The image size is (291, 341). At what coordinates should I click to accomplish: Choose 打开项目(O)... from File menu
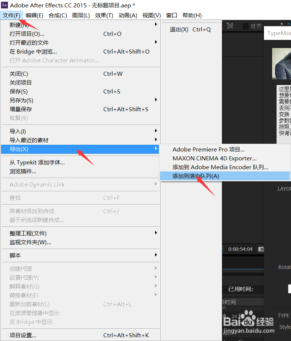[x=80, y=34]
